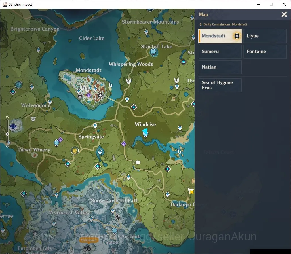Click the horned domain icon near Whispering Woods
Image resolution: width=291 pixels, height=254 pixels.
point(128,81)
